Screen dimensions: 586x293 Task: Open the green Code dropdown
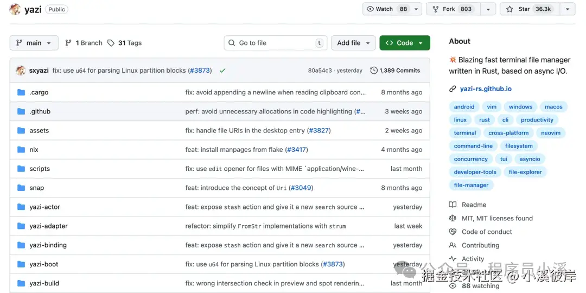pyautogui.click(x=405, y=43)
